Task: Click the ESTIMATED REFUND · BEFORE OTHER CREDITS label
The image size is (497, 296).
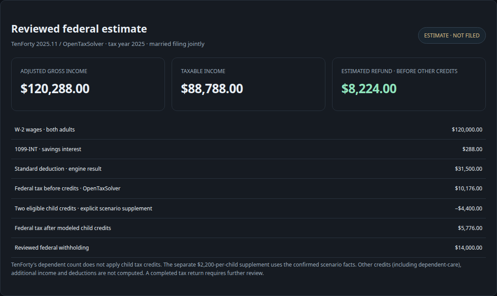Action: [x=399, y=71]
